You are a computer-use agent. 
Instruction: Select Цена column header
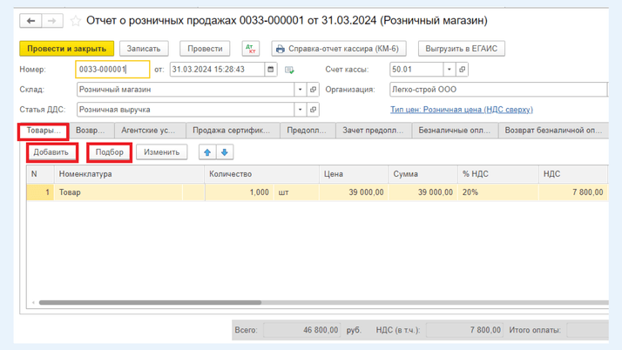354,174
